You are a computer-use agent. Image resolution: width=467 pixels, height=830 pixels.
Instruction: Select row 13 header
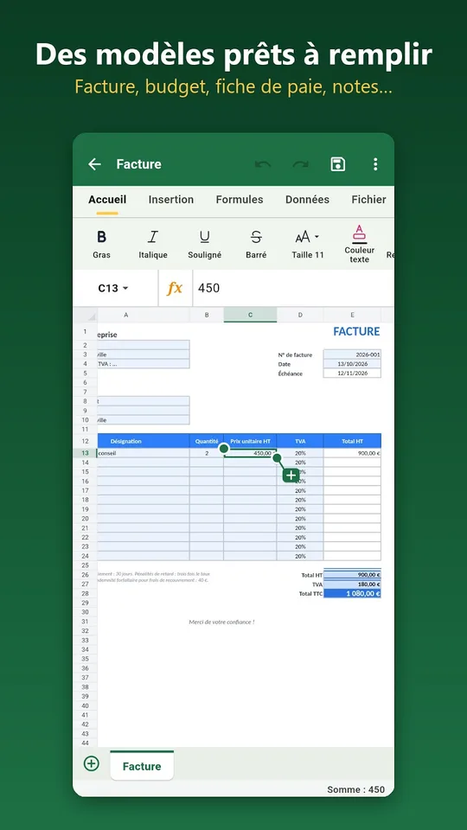[86, 453]
